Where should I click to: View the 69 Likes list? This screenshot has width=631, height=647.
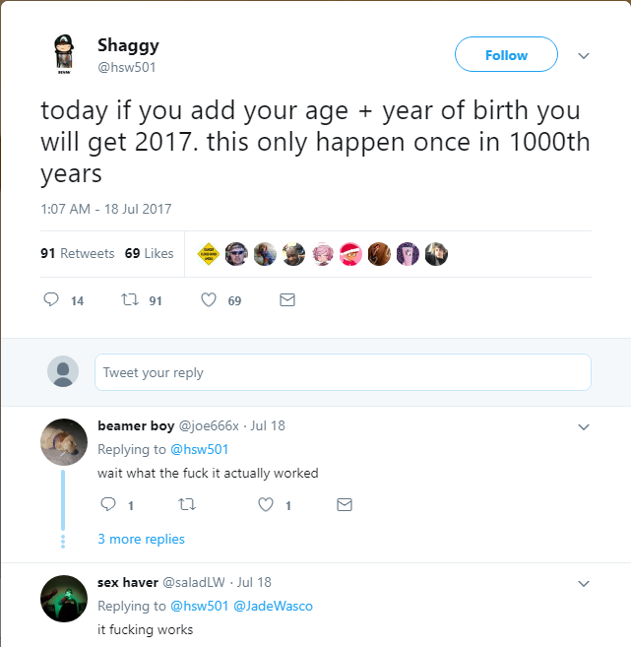149,253
